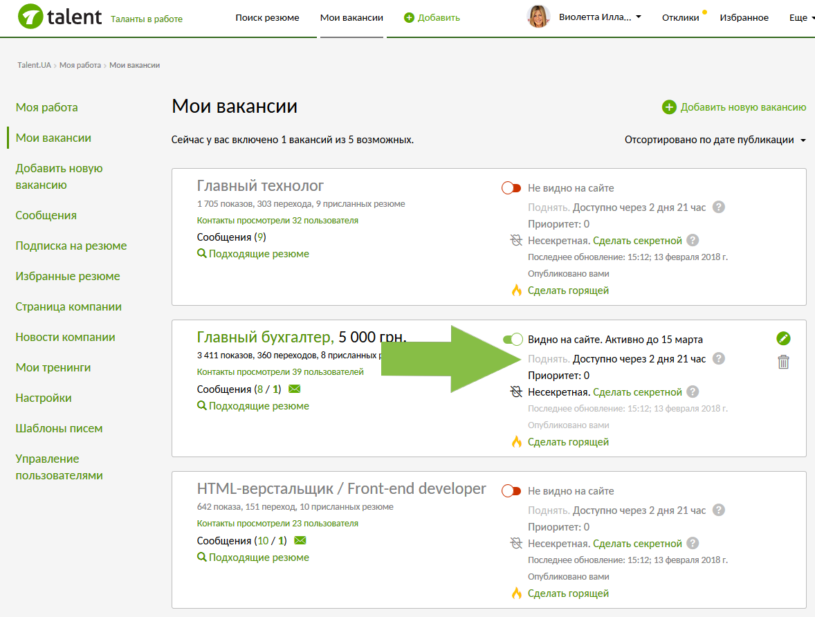This screenshot has height=617, width=815.
Task: Click the talent logo icon
Action: pyautogui.click(x=30, y=16)
